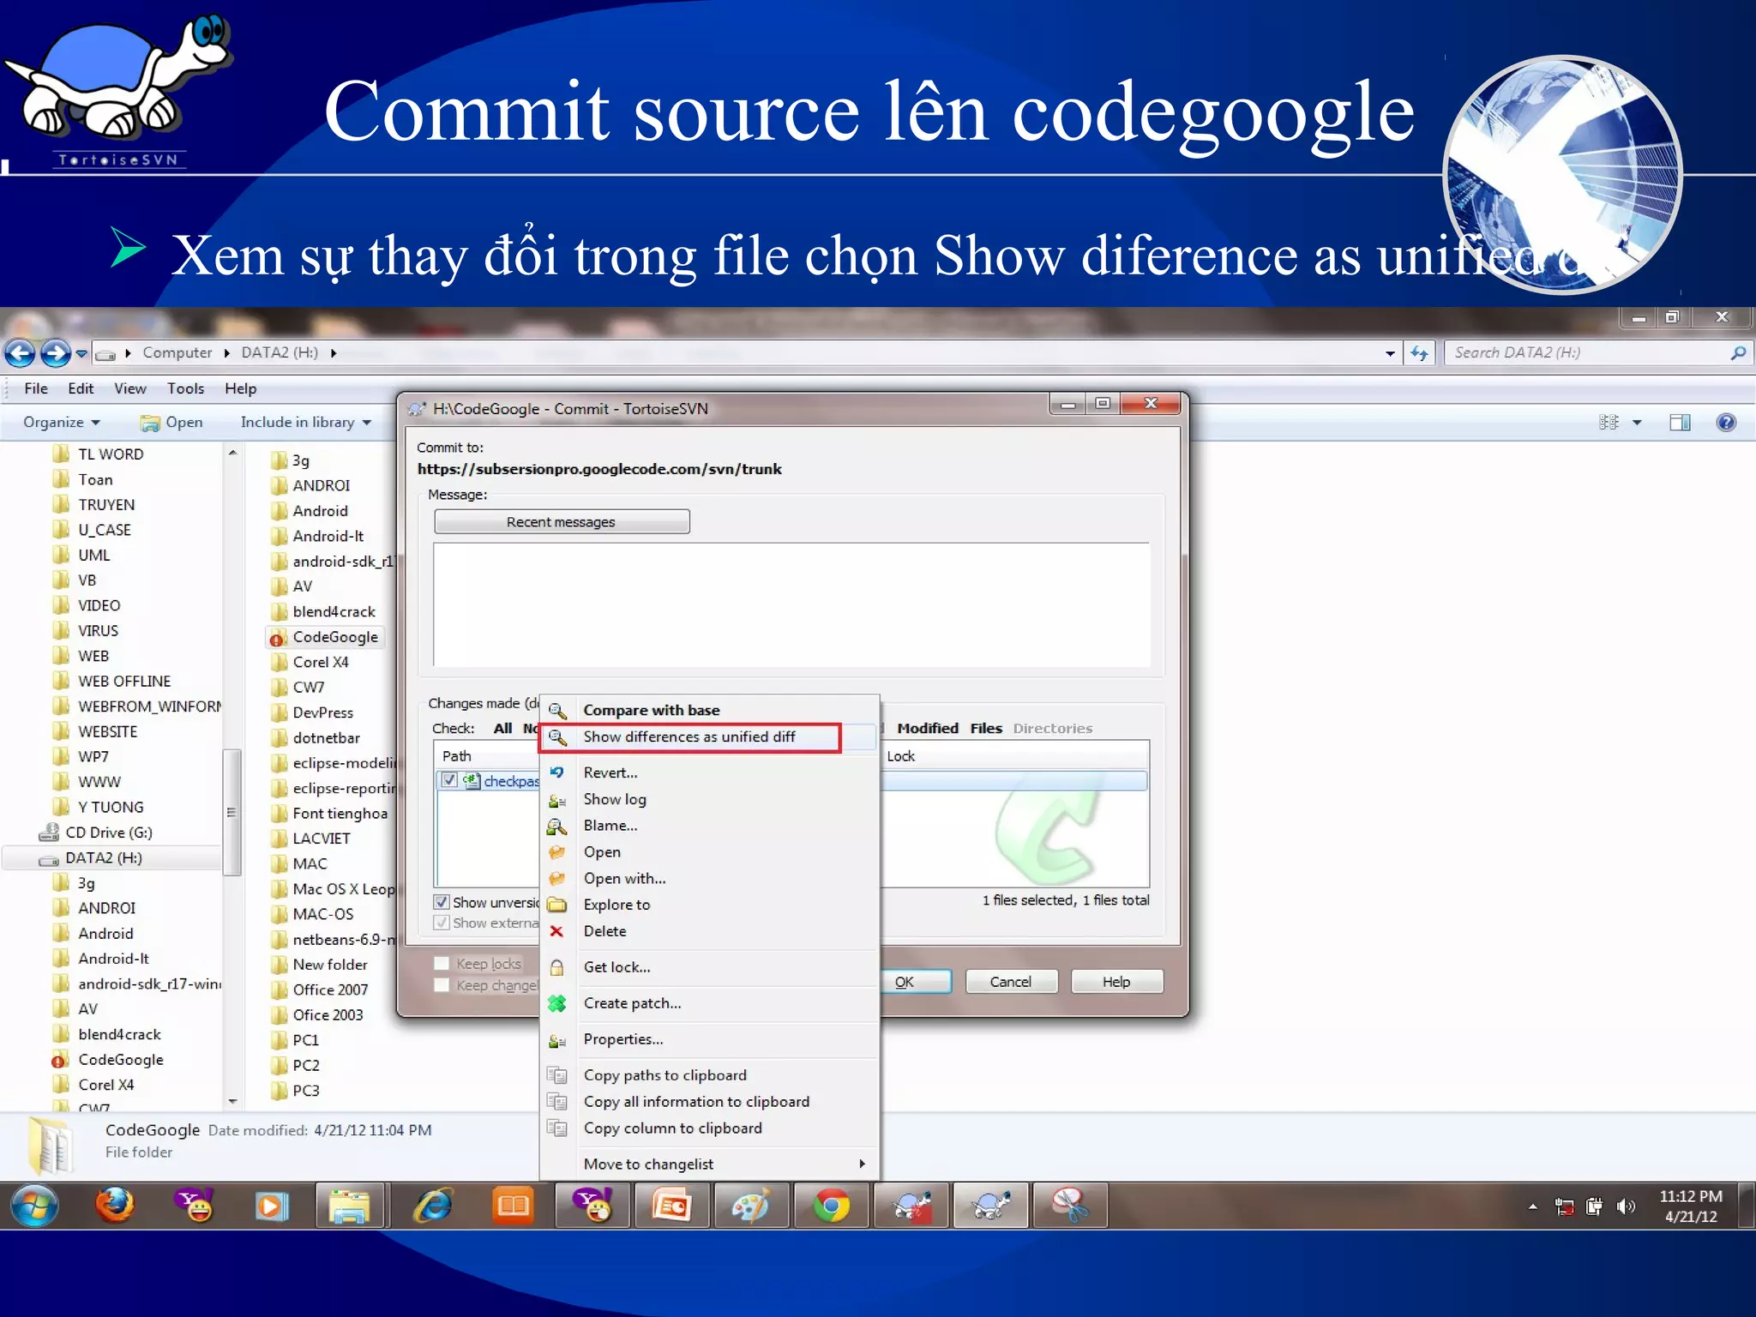
Task: Click the volume speaker tray icon
Action: point(1626,1207)
